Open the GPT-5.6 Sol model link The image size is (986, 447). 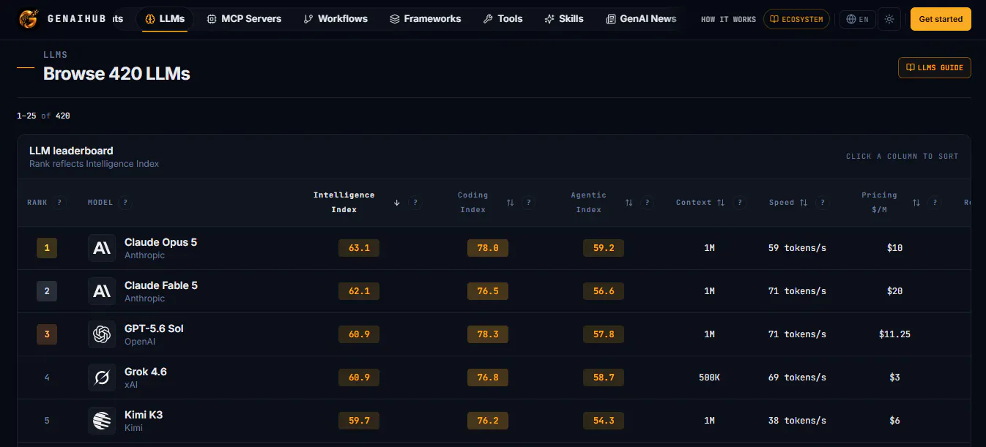click(154, 328)
